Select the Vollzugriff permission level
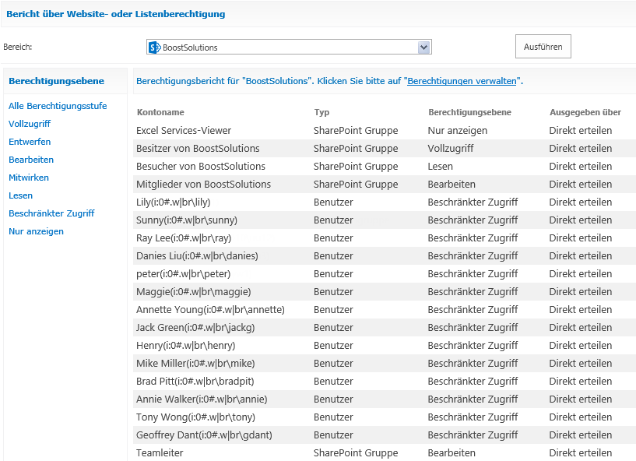This screenshot has width=636, height=461. (30, 124)
